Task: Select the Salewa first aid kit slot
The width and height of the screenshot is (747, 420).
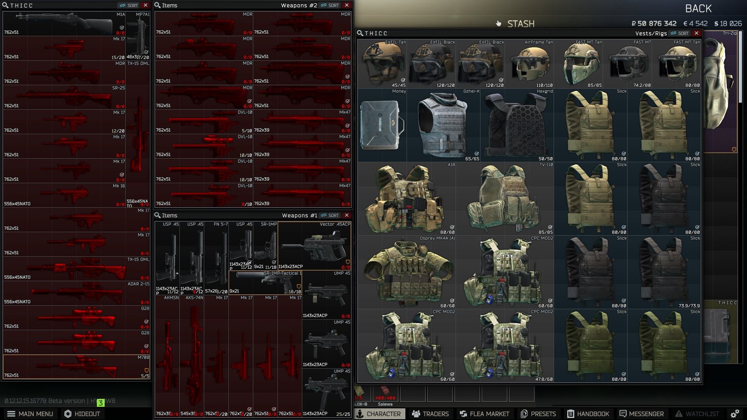Action: 385,394
